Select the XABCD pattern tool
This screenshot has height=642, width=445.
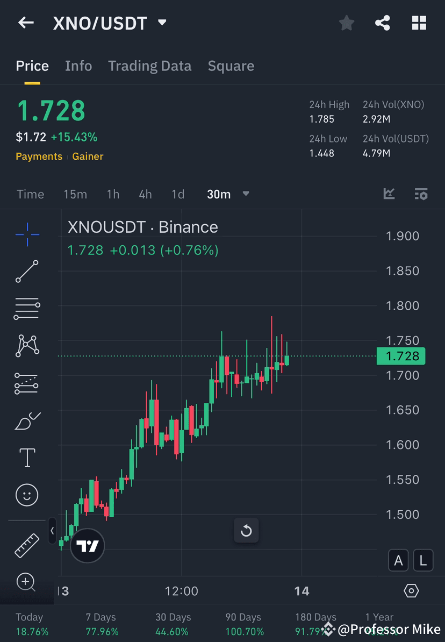pos(27,346)
